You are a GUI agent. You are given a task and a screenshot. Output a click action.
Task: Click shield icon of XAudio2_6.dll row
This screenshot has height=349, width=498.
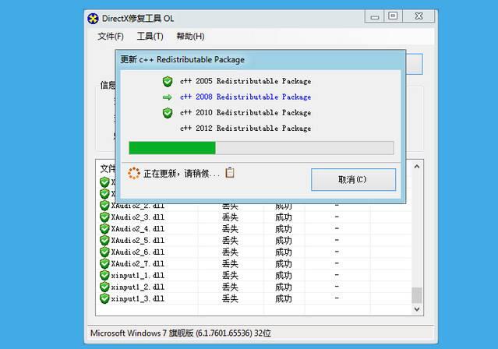[104, 252]
